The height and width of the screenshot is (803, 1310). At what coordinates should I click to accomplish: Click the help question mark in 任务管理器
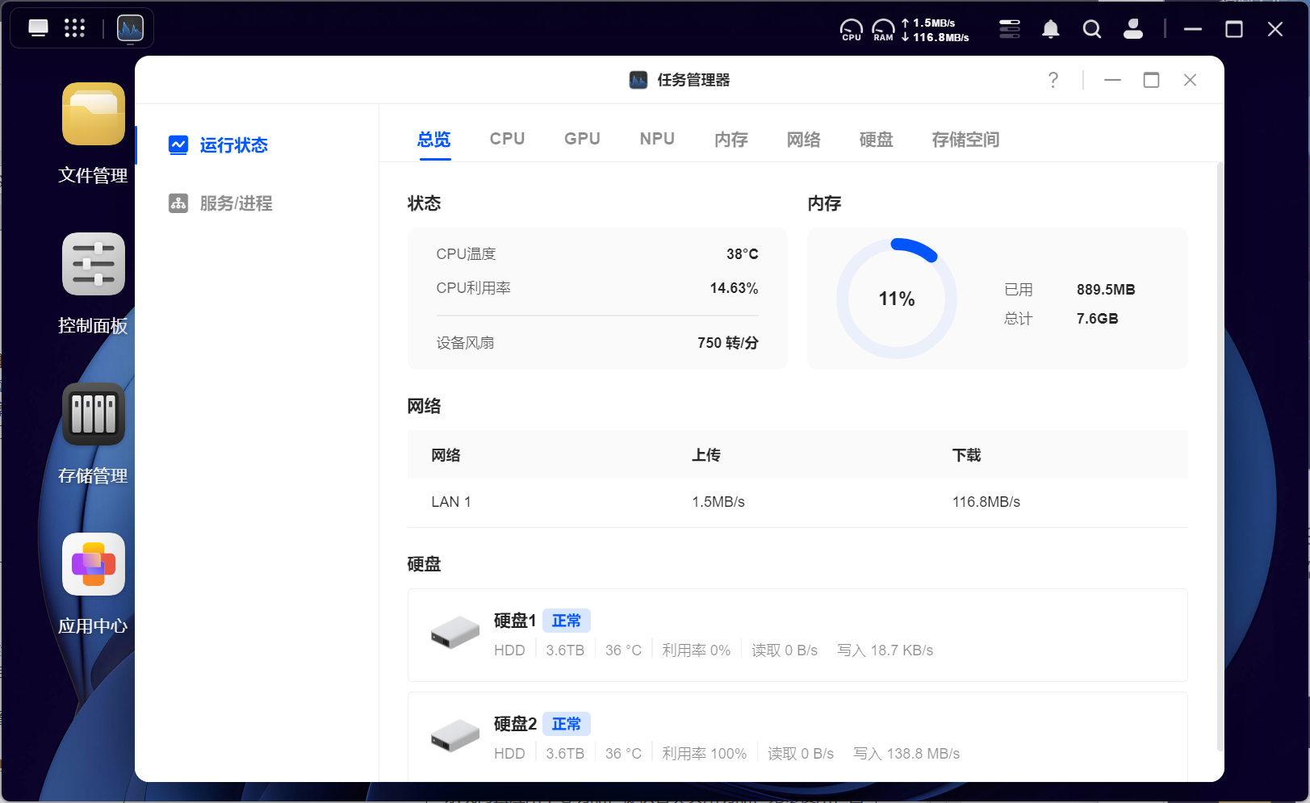pos(1053,80)
